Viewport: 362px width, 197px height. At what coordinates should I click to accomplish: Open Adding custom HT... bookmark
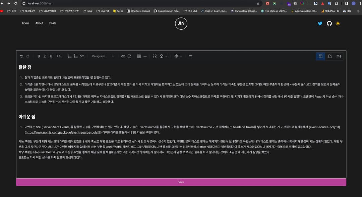pyautogui.click(x=304, y=11)
